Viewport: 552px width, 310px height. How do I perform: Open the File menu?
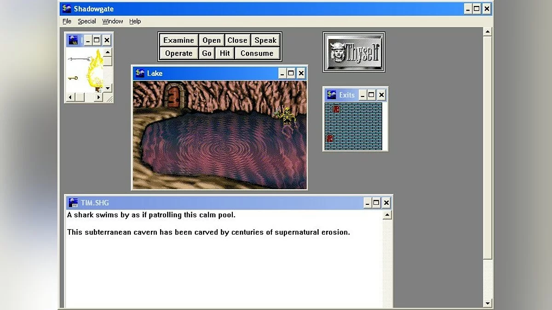tap(67, 21)
